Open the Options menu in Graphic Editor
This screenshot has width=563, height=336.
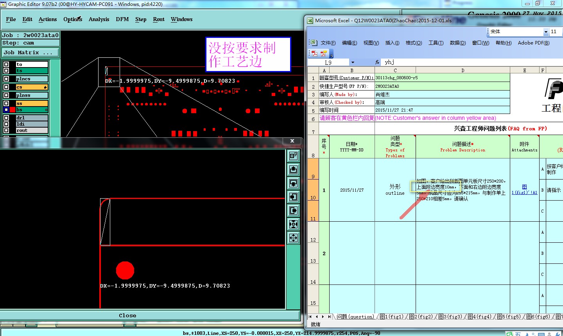[73, 19]
